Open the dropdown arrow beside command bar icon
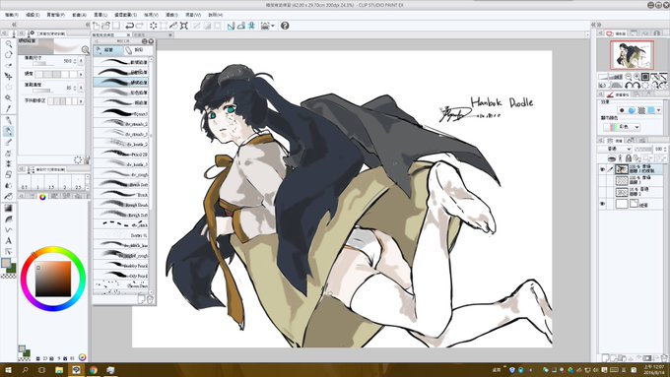The width and height of the screenshot is (670, 377). (272, 26)
